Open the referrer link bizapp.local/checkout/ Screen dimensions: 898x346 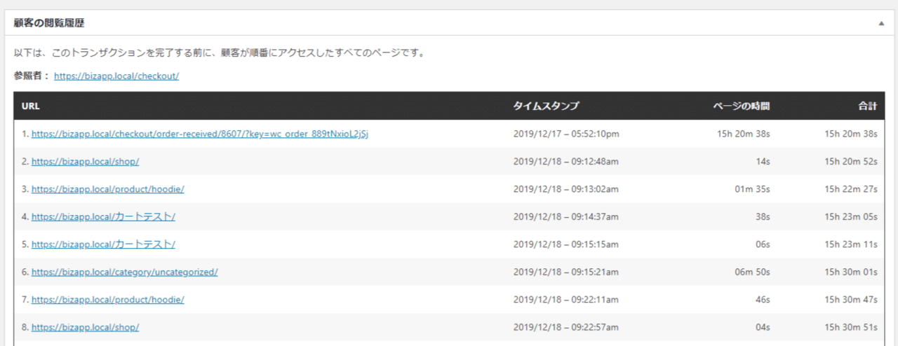point(116,76)
